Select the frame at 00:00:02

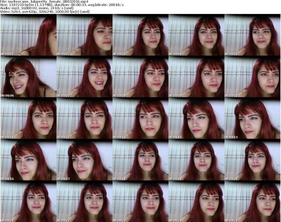[84, 35]
